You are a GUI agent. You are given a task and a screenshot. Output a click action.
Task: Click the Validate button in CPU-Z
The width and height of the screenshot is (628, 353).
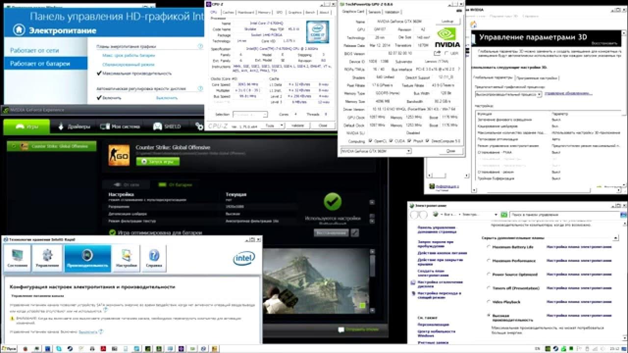coord(298,126)
